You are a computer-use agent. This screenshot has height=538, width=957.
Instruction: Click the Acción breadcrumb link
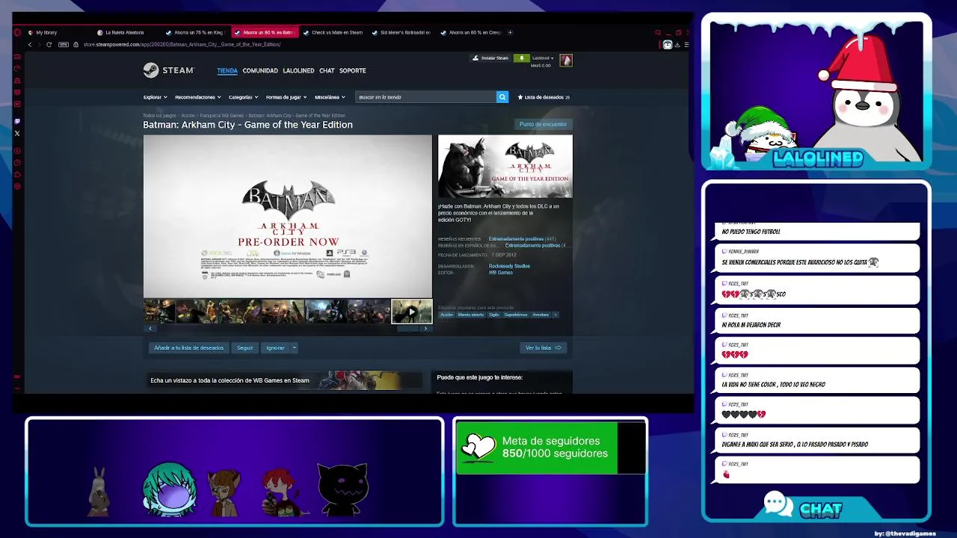coord(188,116)
